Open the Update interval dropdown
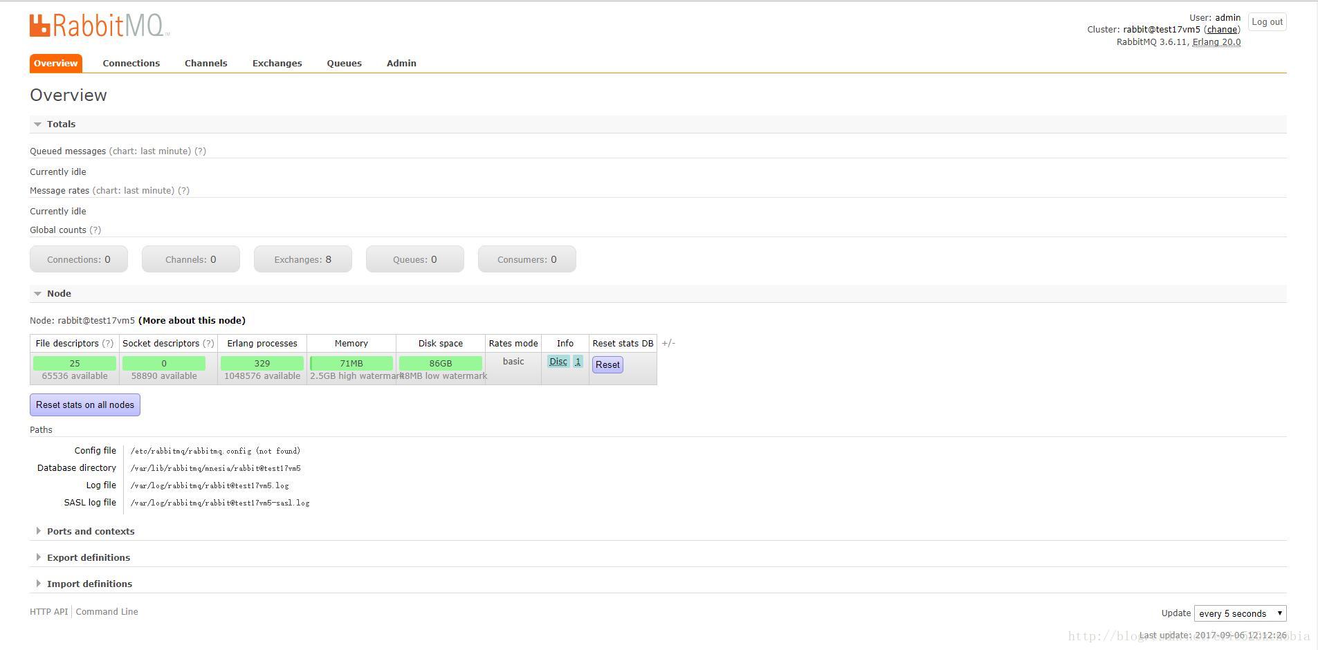This screenshot has height=650, width=1318. 1241,613
